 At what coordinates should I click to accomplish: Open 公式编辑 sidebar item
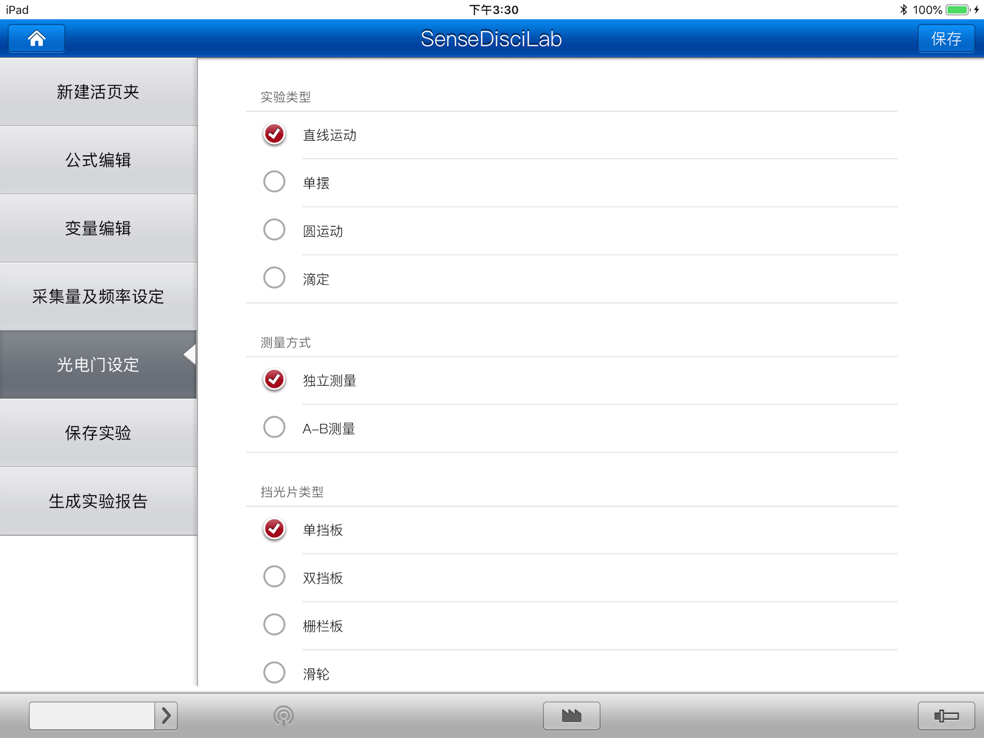(98, 160)
